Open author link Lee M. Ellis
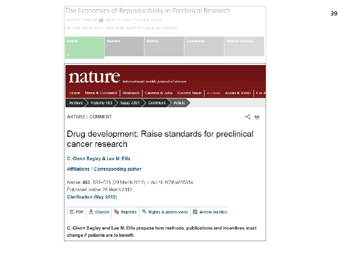This screenshot has width=349, height=262. pos(118,159)
